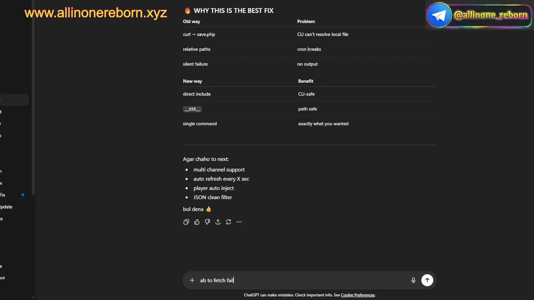Image resolution: width=534 pixels, height=300 pixels.
Task: Click the '__DIR__' code cell
Action: [x=192, y=109]
